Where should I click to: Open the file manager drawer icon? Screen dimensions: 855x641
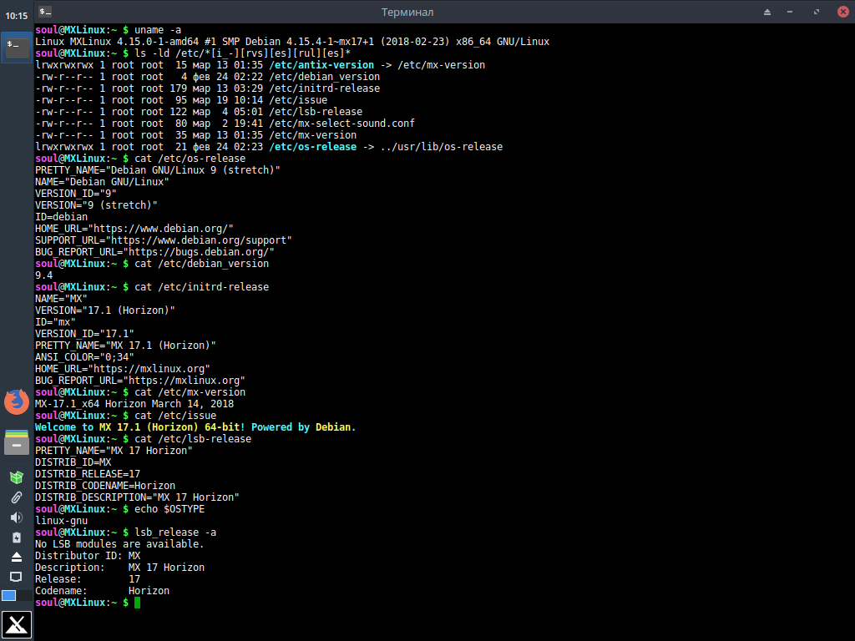click(17, 442)
